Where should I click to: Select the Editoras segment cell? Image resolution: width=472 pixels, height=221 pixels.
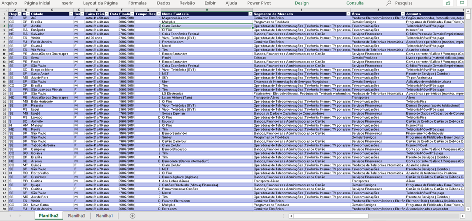301,58
